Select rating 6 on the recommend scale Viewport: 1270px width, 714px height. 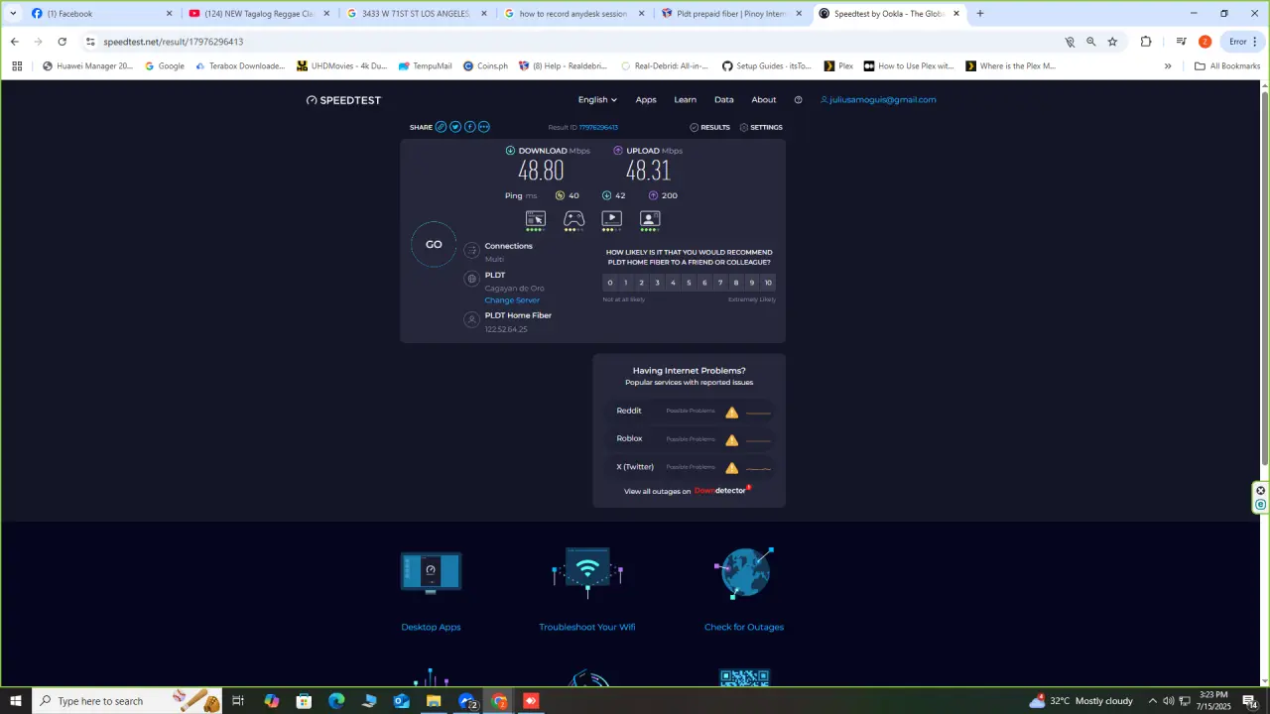pyautogui.click(x=704, y=283)
